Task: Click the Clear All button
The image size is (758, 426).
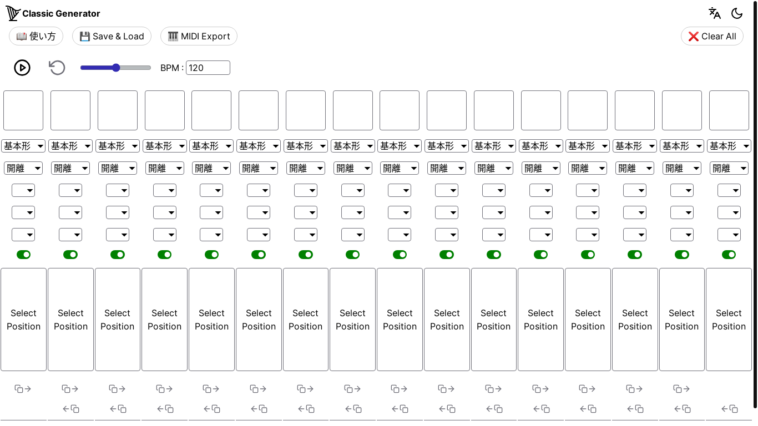Action: 712,36
